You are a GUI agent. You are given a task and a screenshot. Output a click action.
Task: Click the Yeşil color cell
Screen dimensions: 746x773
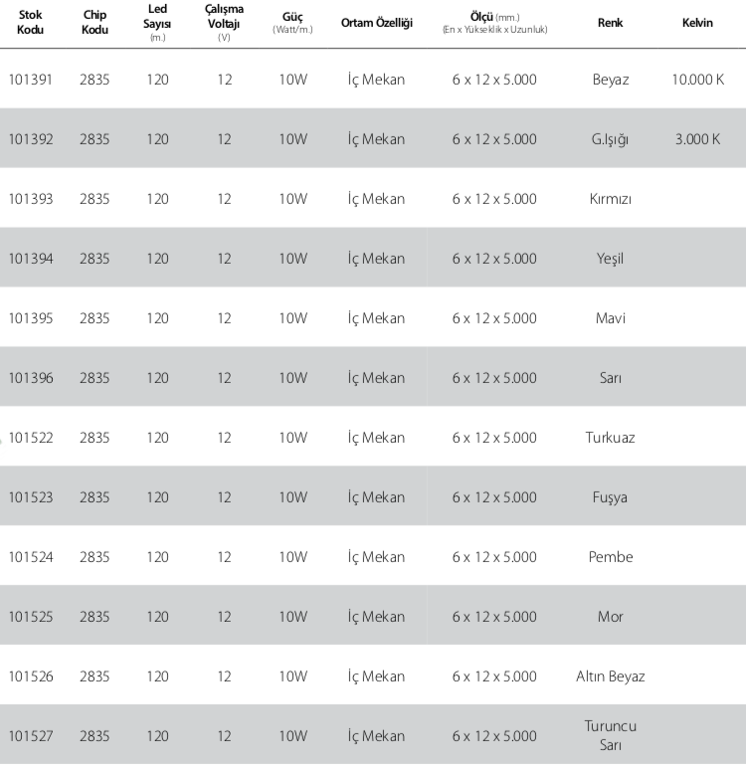[x=610, y=260]
